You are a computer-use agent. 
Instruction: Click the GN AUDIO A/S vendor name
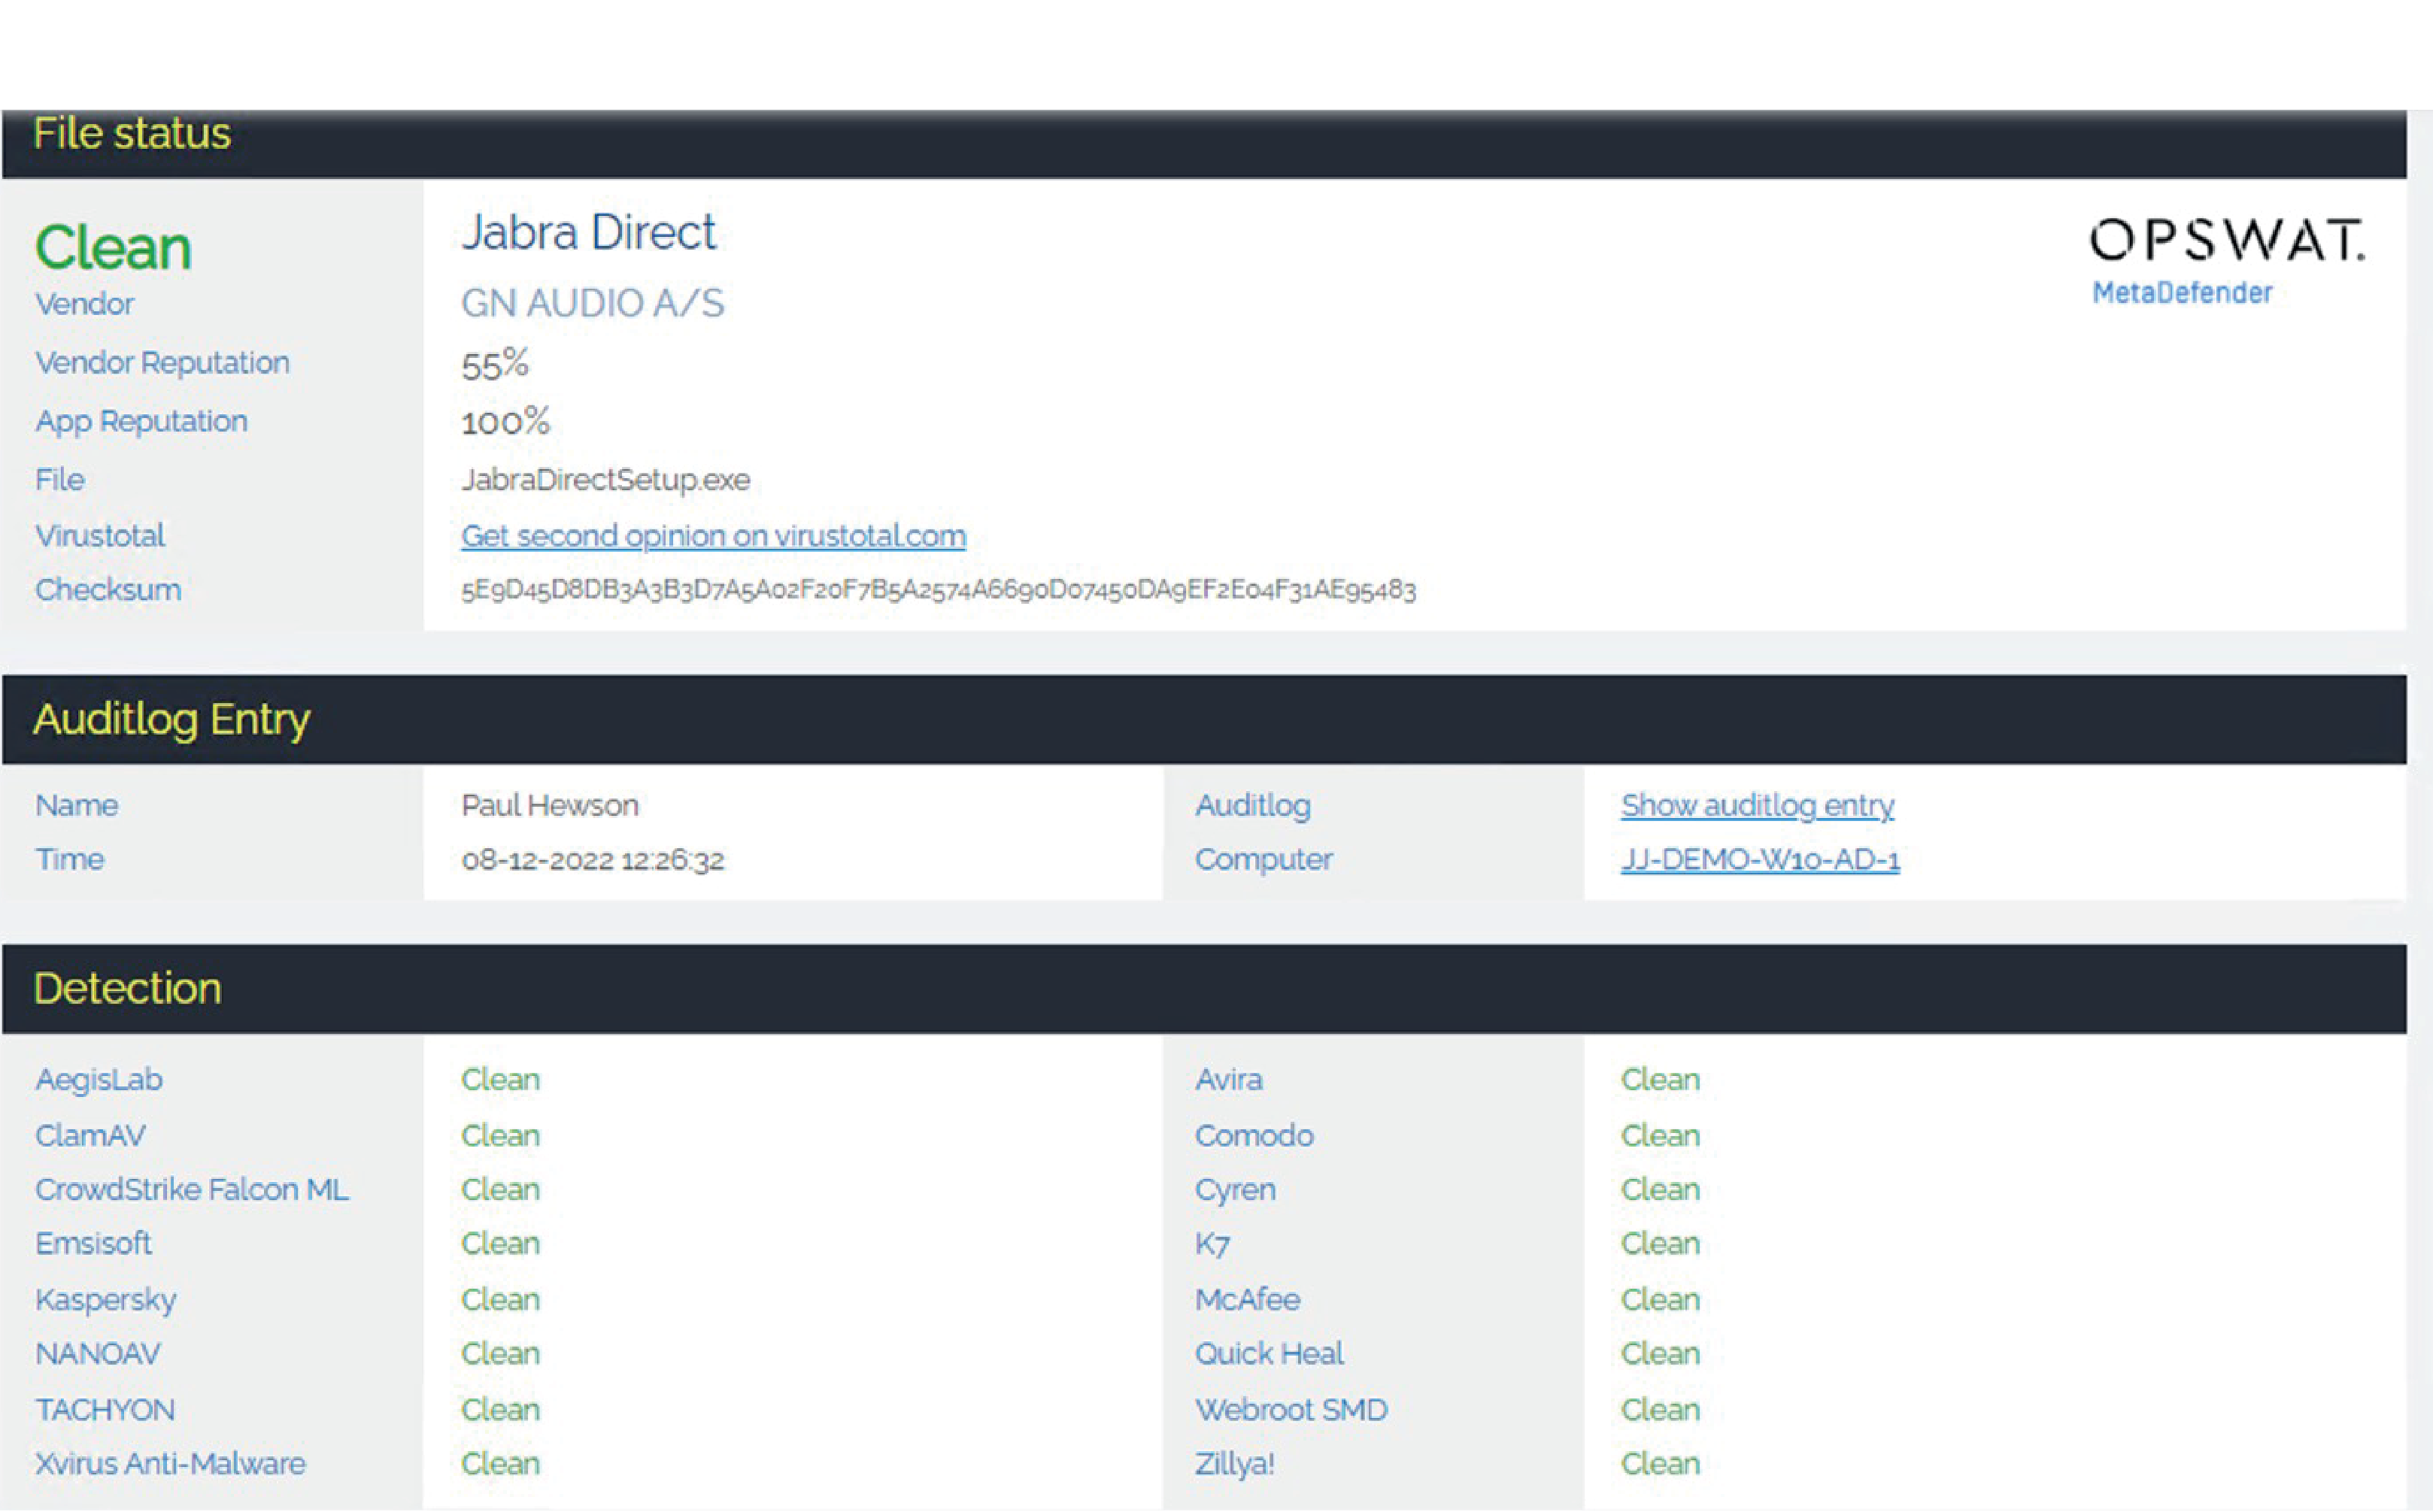[x=592, y=303]
